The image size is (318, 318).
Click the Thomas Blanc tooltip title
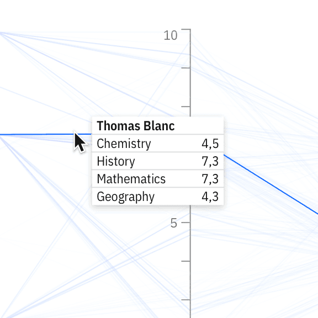coord(135,126)
